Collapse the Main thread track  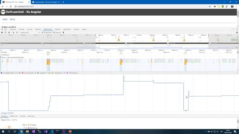pos(1,57)
